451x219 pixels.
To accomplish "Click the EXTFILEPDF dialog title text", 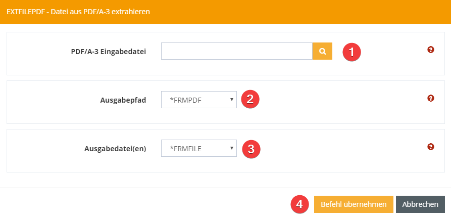I will click(78, 11).
